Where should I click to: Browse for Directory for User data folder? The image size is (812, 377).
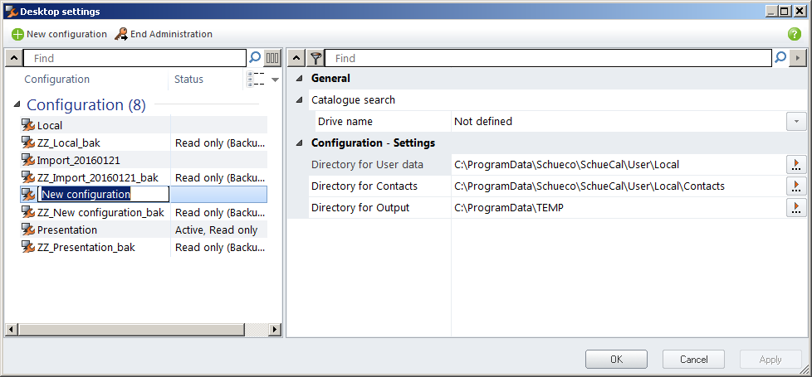coord(796,164)
